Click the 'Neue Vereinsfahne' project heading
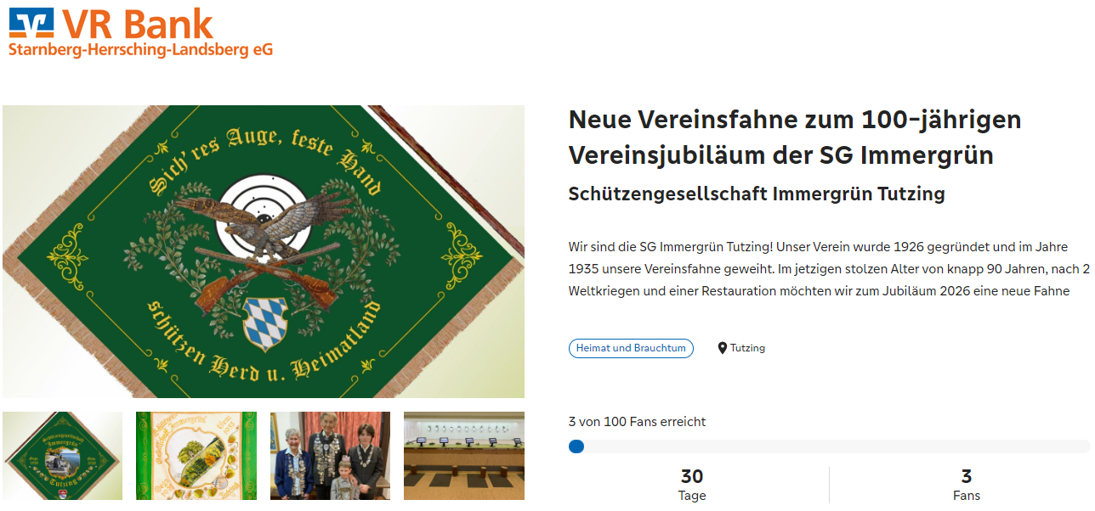 pyautogui.click(x=795, y=138)
